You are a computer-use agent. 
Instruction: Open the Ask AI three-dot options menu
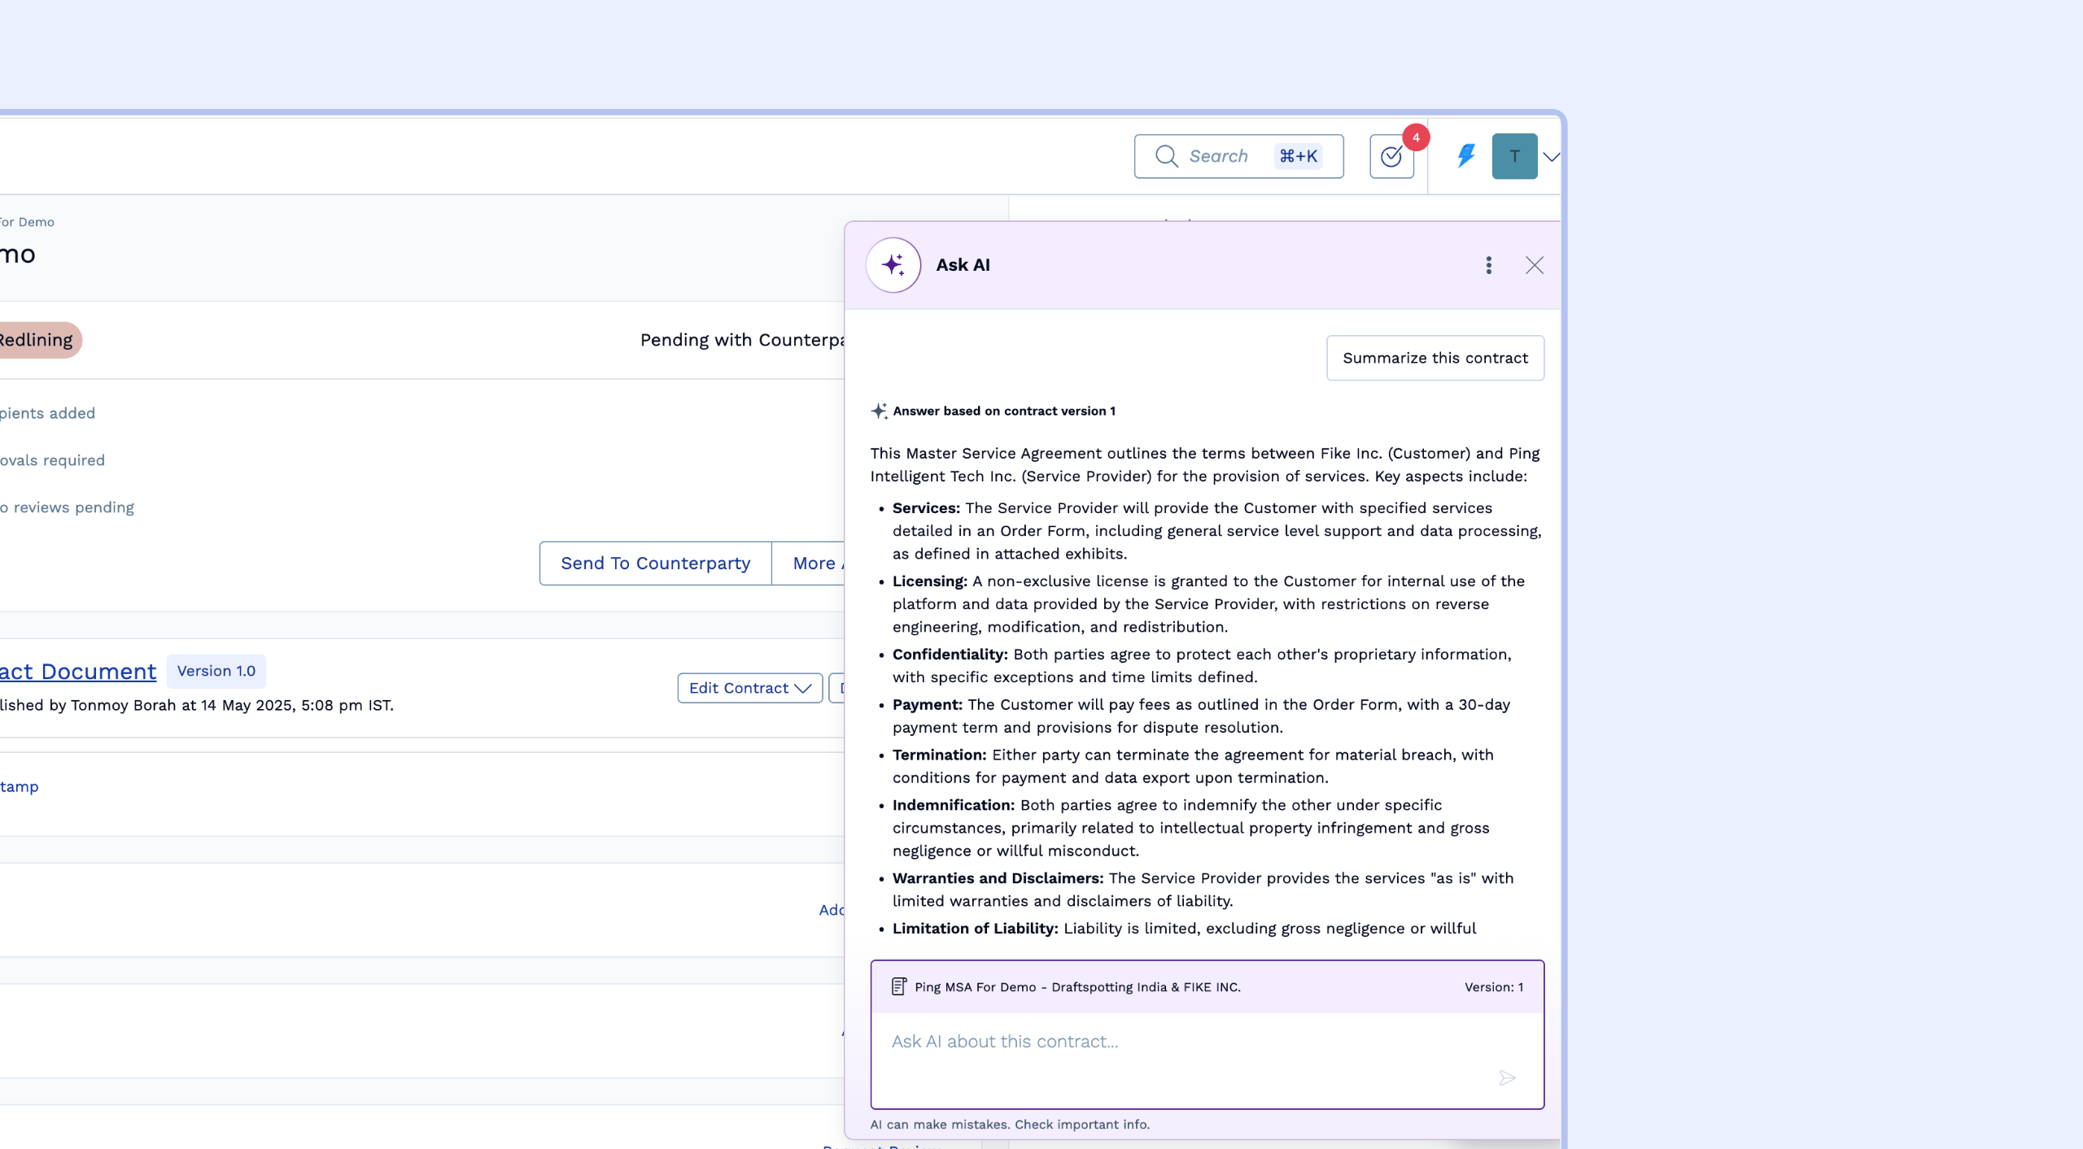pos(1488,265)
